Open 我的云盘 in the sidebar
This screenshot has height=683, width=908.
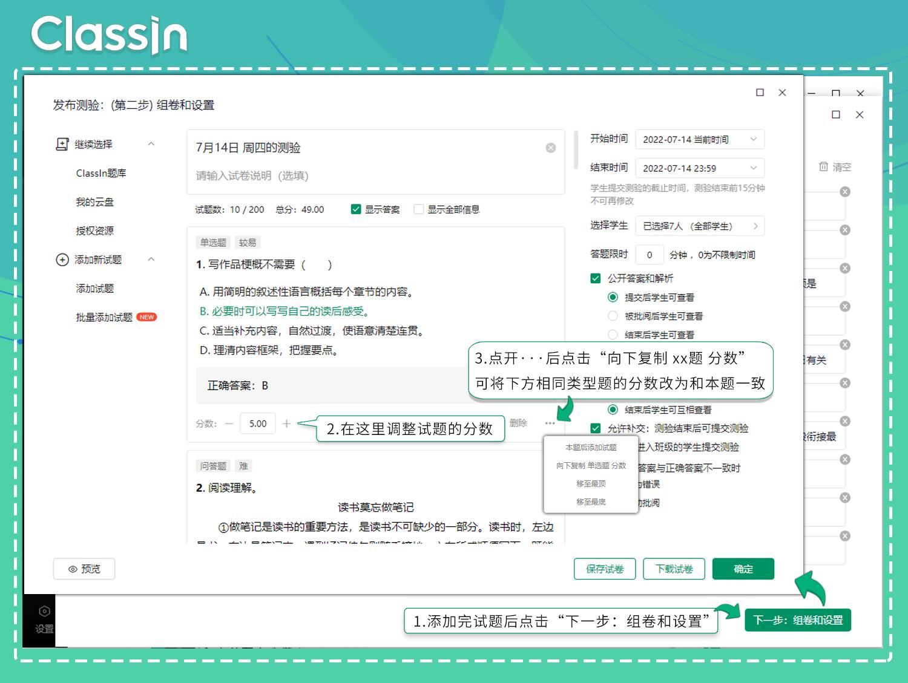click(94, 202)
